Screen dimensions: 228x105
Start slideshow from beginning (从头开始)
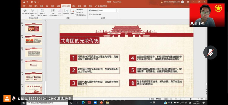pos(24,12)
